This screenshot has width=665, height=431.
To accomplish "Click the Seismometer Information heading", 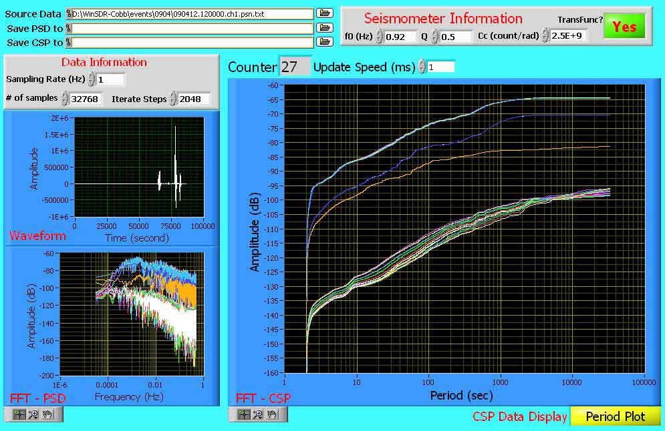I will (x=443, y=19).
